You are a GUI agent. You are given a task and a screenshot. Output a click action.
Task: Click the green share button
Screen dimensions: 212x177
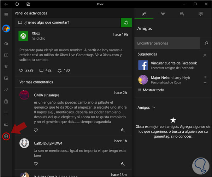click(126, 23)
